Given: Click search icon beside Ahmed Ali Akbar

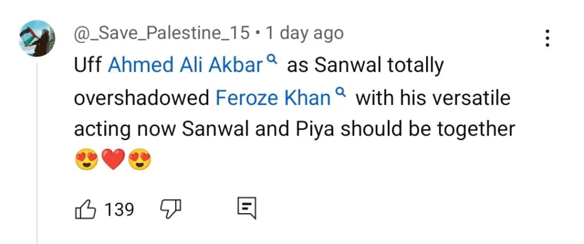Looking at the screenshot, I should click(273, 60).
